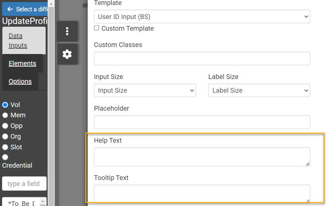The width and height of the screenshot is (335, 206).
Task: Open the Label Size dropdown
Action: click(x=259, y=91)
